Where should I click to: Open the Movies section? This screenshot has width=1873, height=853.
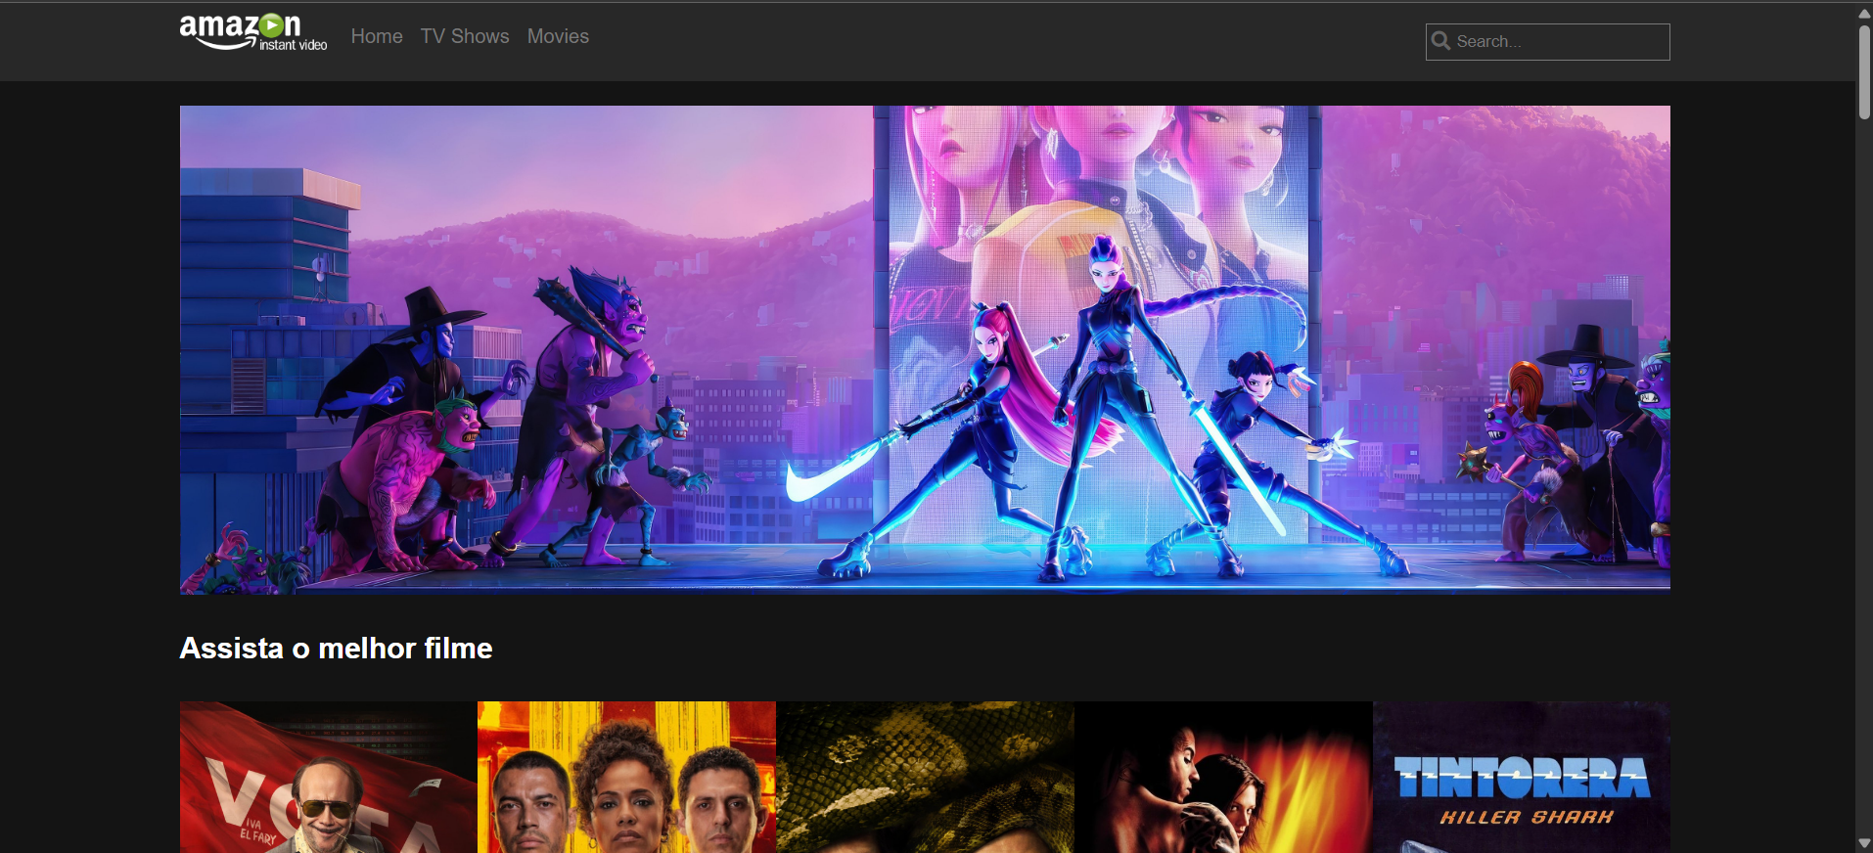pos(558,36)
